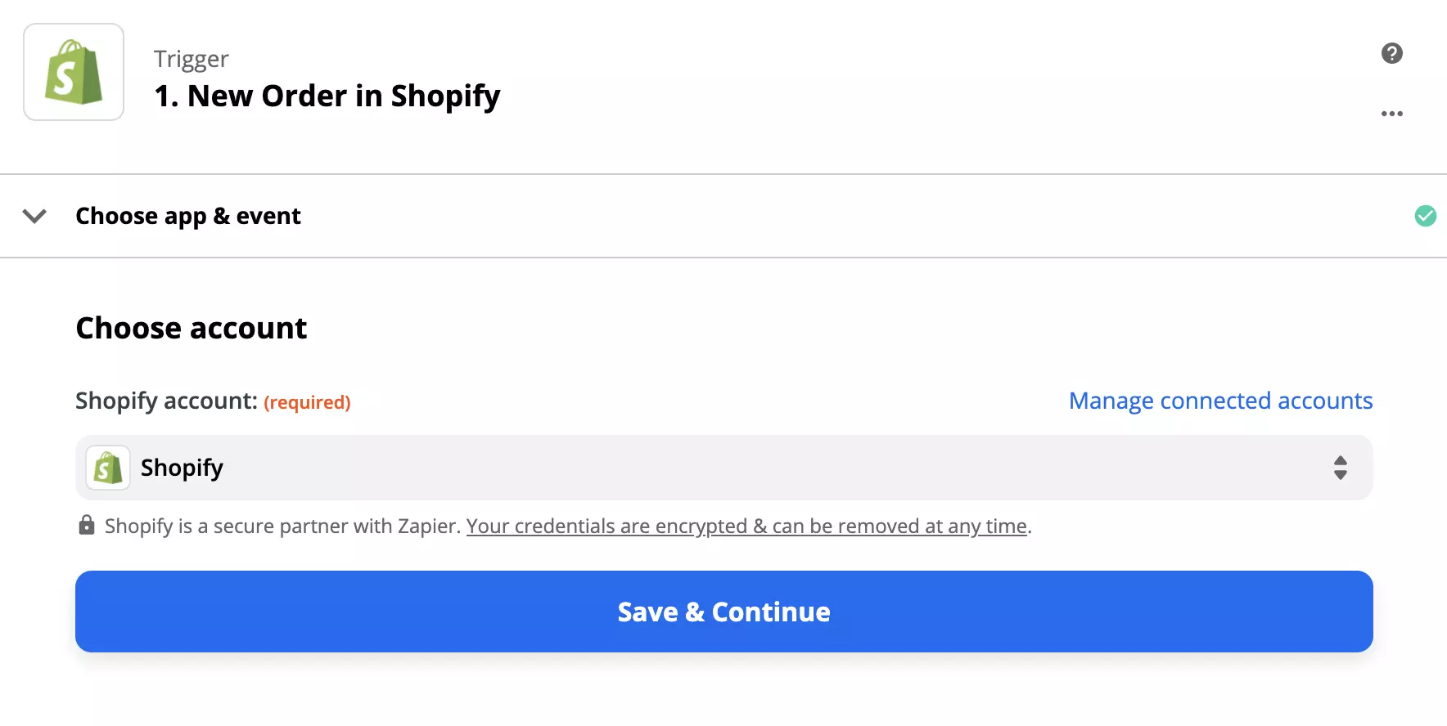Screen dimensions: 1447x726
Task: Click the credentials encryption link
Action: [x=746, y=526]
